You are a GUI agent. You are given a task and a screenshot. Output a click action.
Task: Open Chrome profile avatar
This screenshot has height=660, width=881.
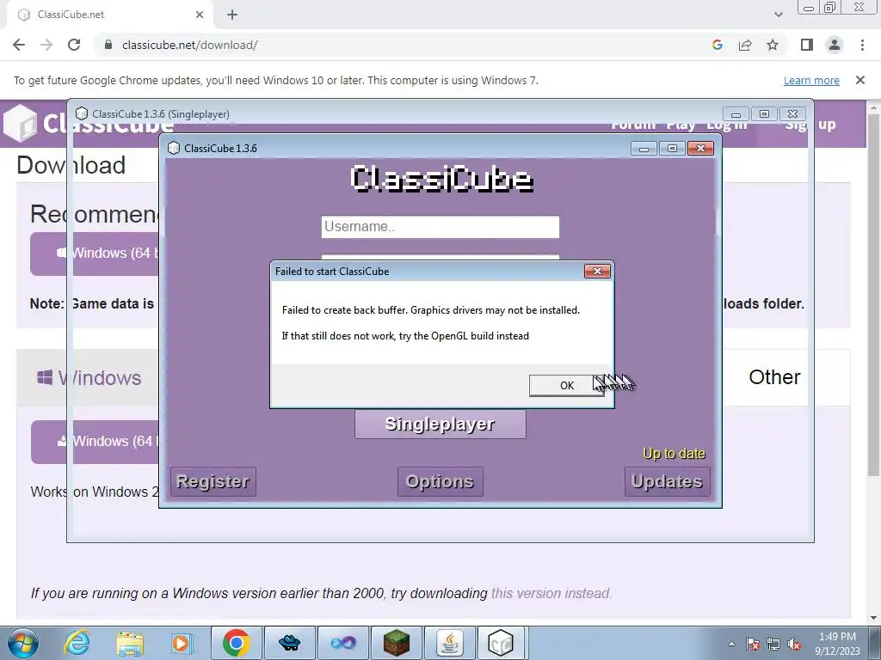(x=835, y=45)
